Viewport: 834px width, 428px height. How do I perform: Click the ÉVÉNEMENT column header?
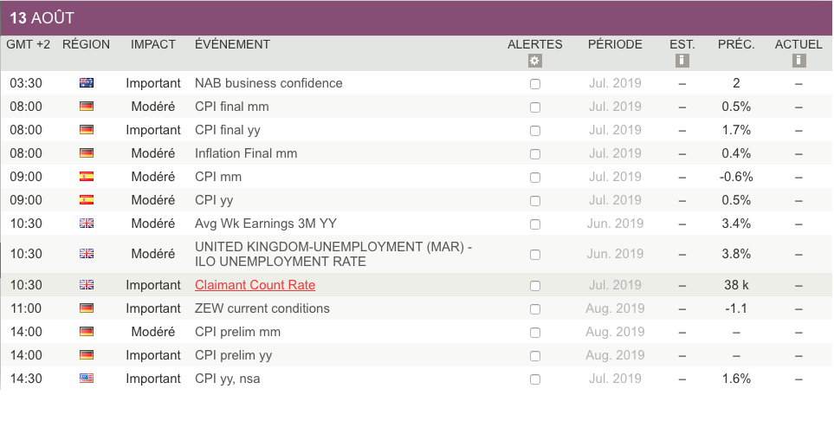click(x=232, y=44)
